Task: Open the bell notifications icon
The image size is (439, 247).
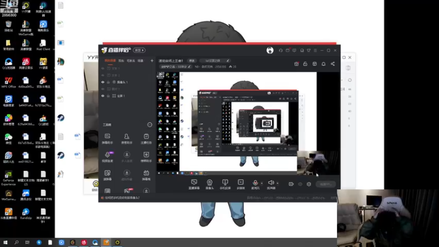Action: [323, 64]
